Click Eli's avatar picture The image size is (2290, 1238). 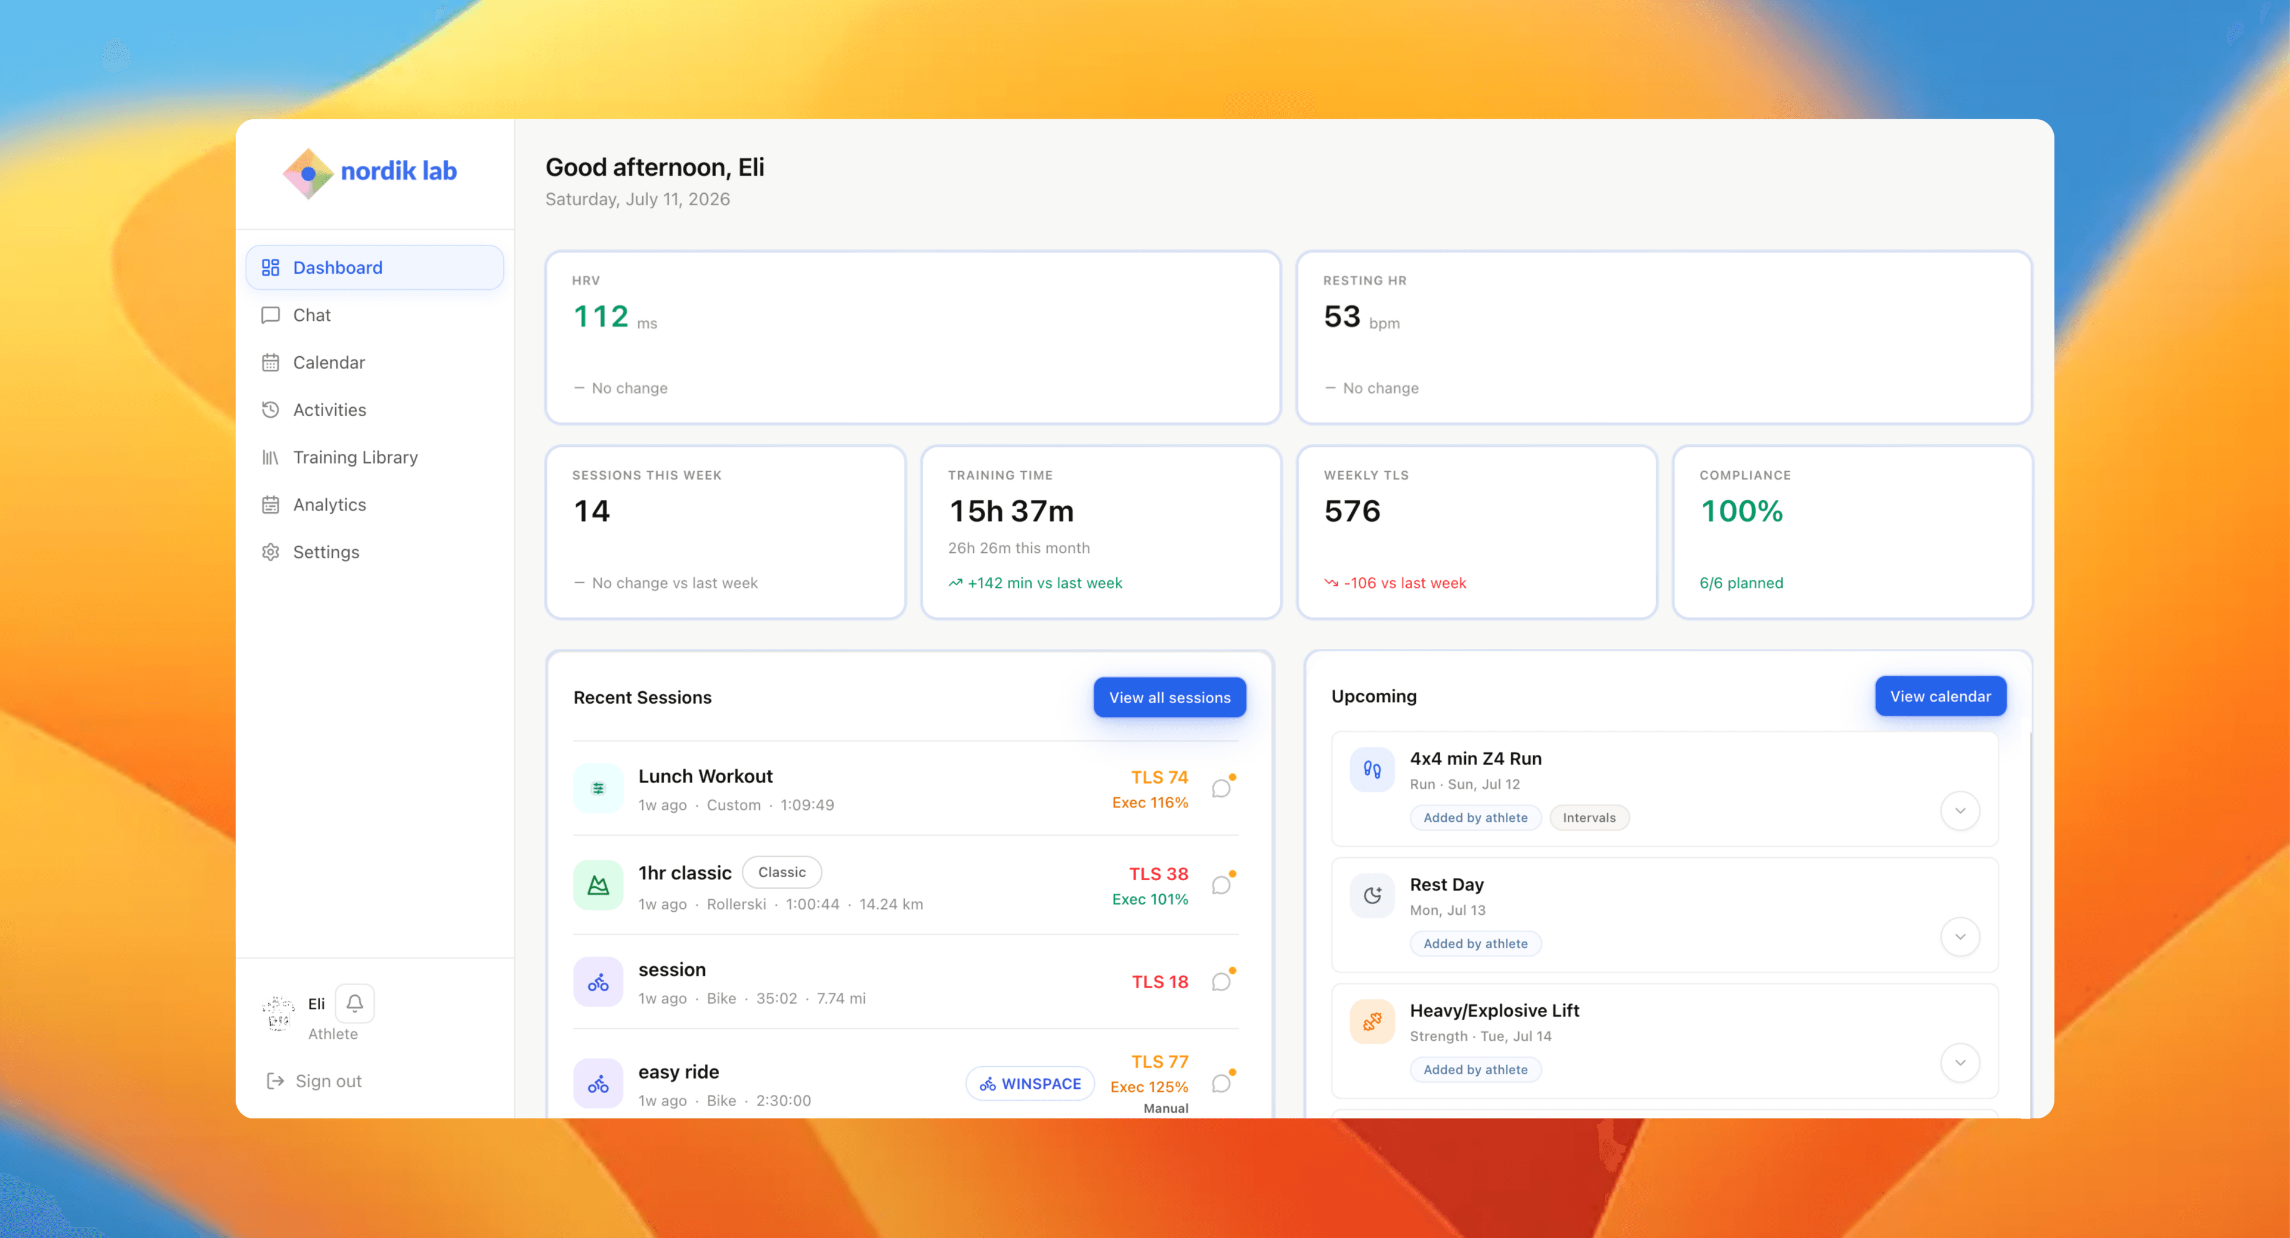[x=278, y=1013]
